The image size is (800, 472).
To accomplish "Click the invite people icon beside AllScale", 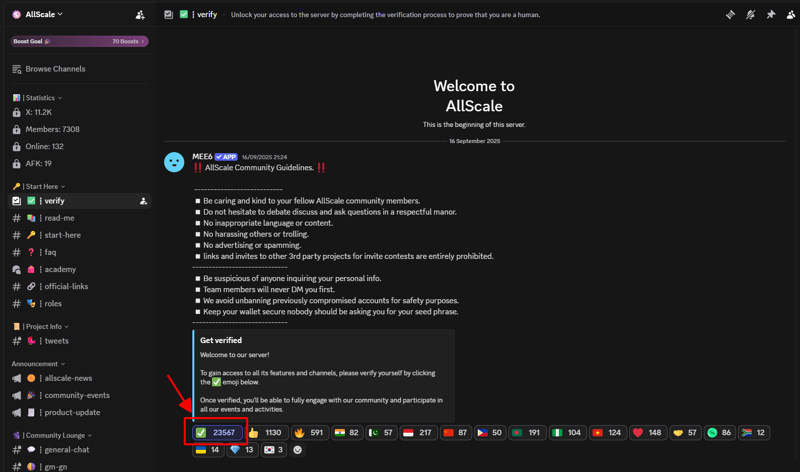I will click(140, 15).
